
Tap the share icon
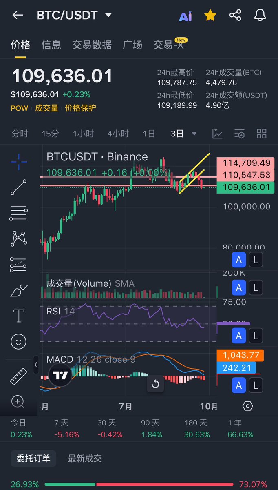(235, 16)
